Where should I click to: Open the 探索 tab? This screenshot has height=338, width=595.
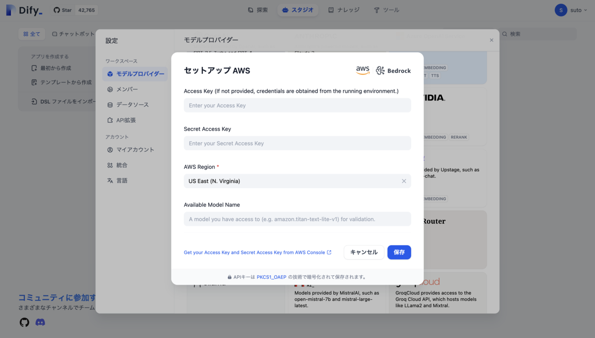258,10
